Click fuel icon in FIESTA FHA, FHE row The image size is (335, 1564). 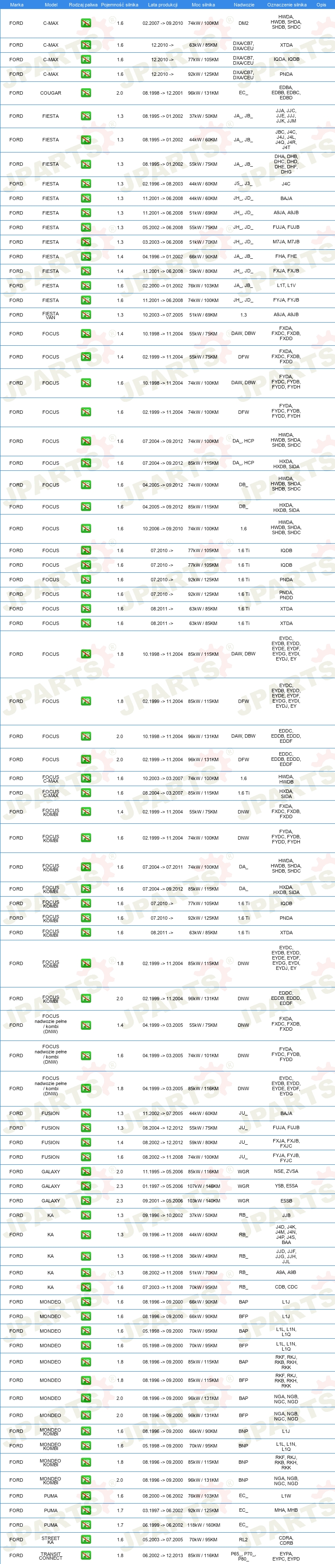tap(86, 257)
